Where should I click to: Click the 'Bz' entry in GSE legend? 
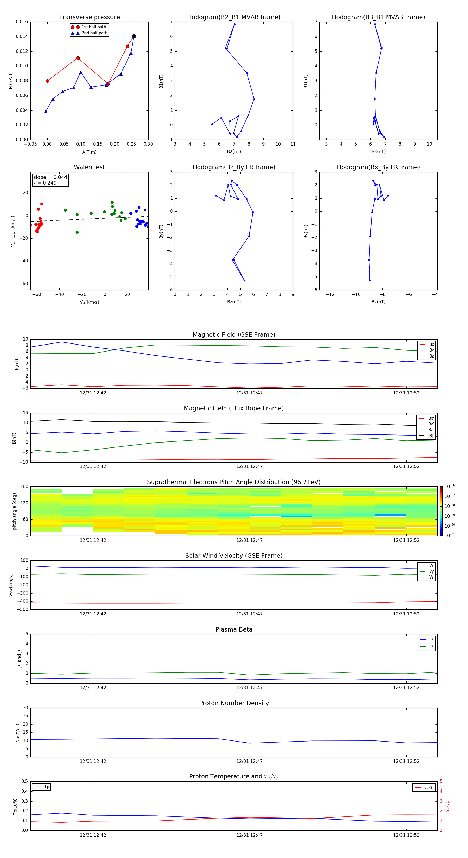[427, 356]
